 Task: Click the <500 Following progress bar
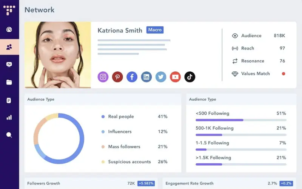point(241,120)
